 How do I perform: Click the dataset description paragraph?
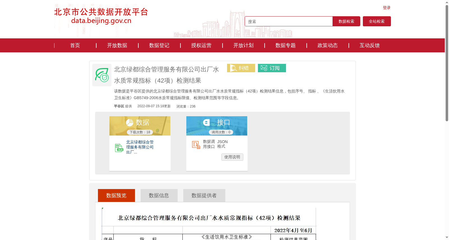229,94
